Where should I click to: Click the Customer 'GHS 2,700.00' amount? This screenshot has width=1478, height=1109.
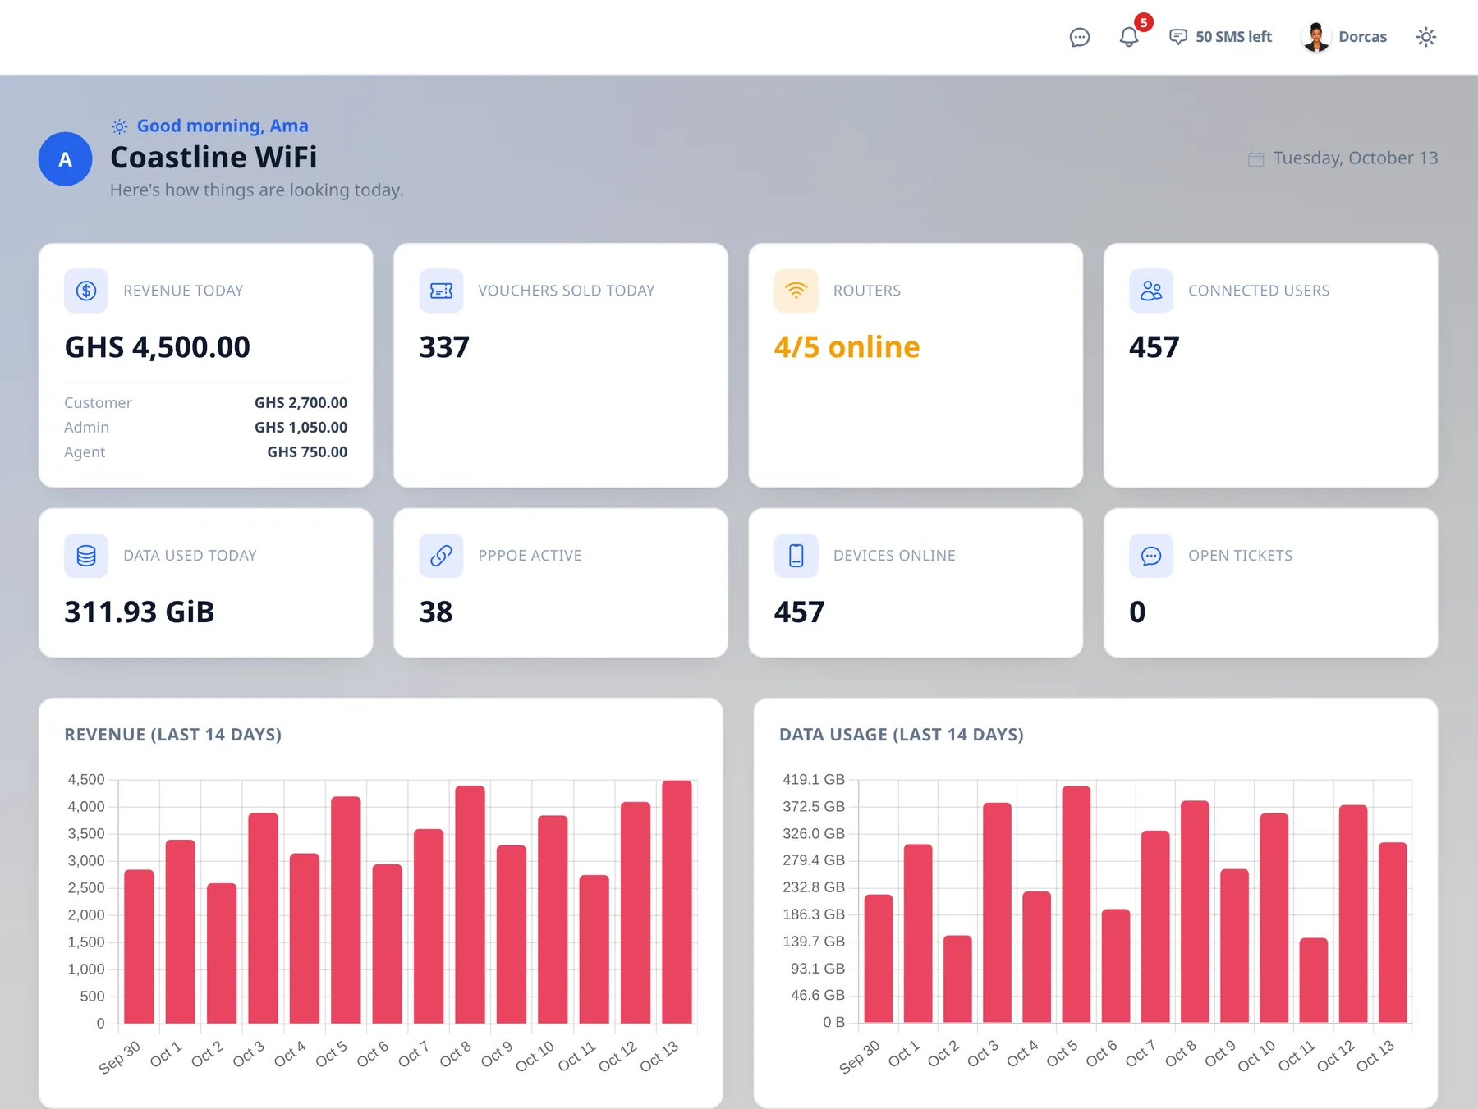301,403
